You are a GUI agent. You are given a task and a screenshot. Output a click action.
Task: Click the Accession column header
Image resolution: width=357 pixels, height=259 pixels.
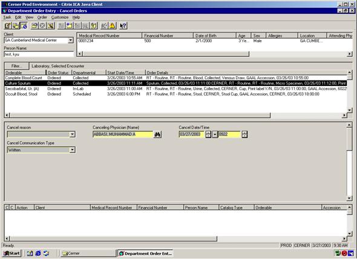(334, 208)
